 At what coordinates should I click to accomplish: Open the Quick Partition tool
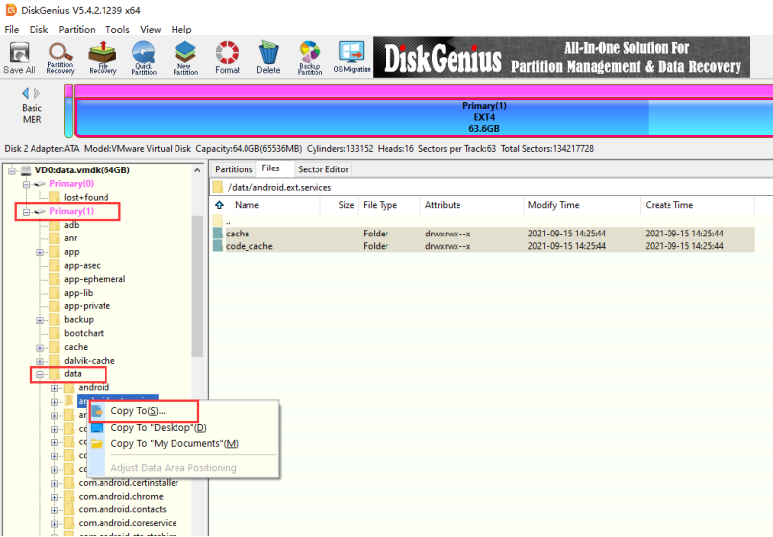144,58
